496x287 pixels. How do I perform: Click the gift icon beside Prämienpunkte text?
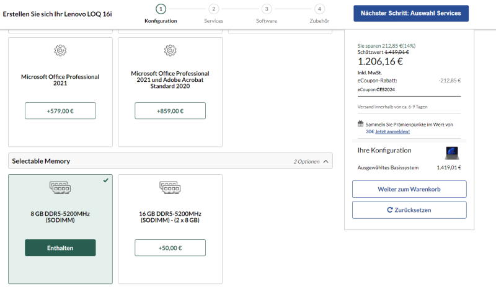click(x=361, y=123)
